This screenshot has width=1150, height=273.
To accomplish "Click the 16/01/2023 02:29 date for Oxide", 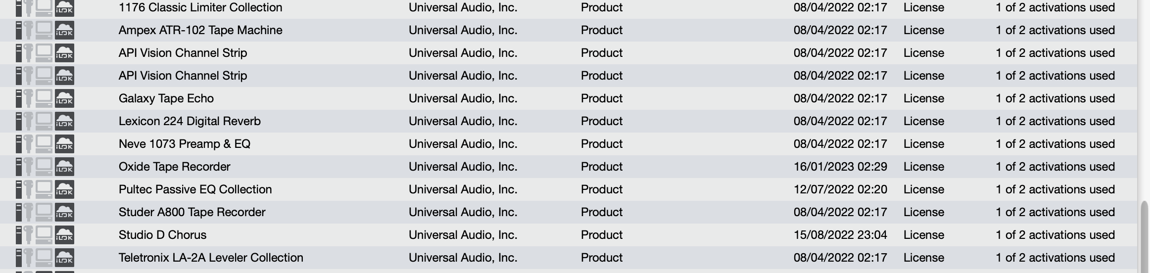I will (840, 167).
